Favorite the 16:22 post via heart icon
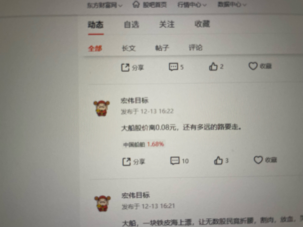The height and width of the screenshot is (227, 303). (258, 160)
